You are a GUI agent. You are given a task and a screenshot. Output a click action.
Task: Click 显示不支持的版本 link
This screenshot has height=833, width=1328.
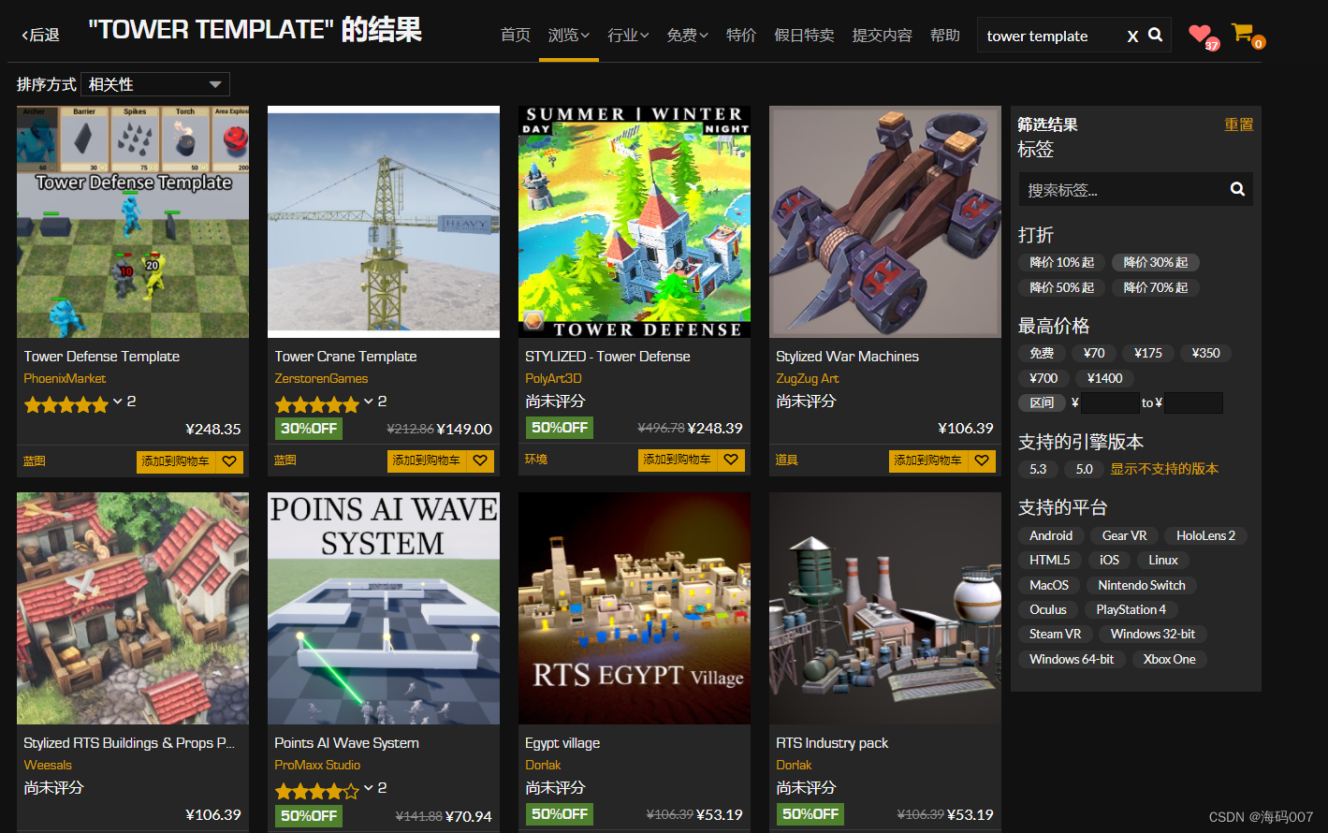tap(1164, 469)
